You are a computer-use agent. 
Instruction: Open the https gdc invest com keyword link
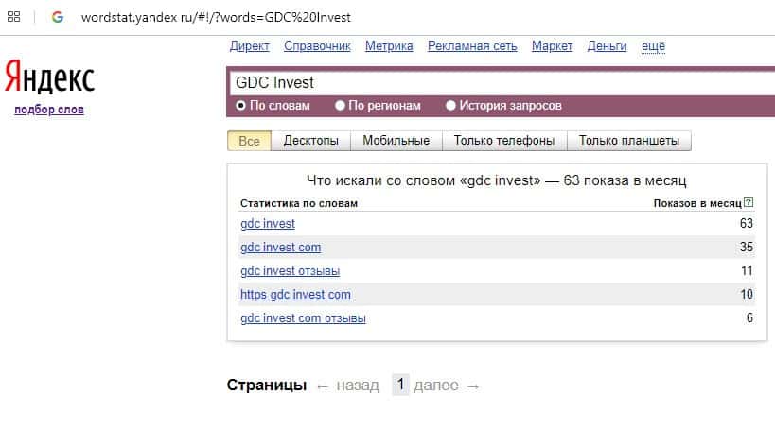pos(295,295)
